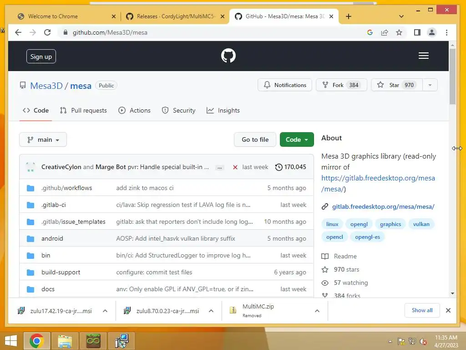Open the main branch dropdown
The image size is (466, 350).
43,139
